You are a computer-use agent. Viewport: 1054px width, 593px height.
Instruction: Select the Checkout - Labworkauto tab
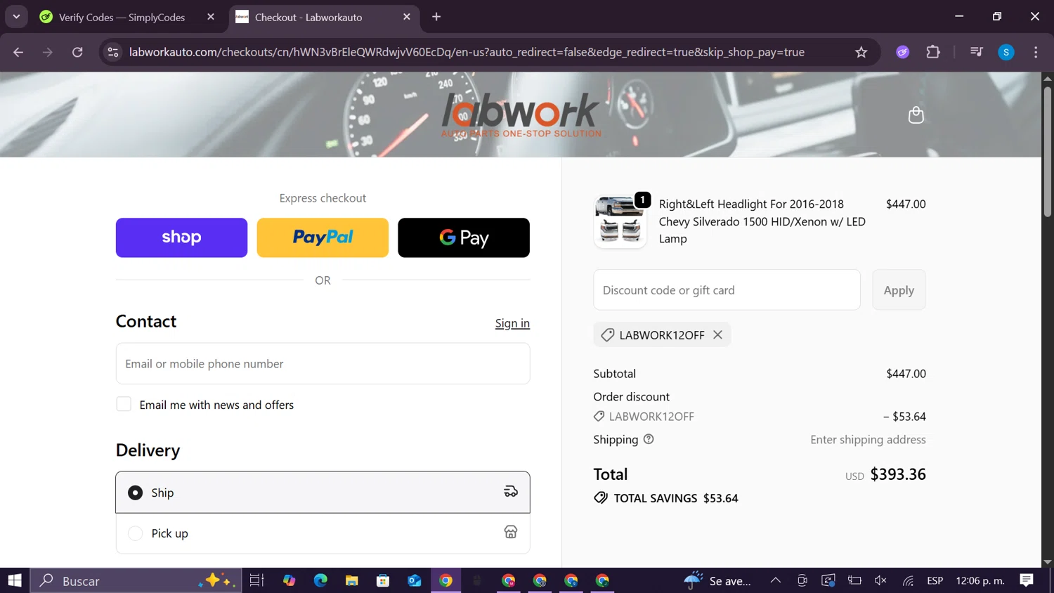click(x=323, y=17)
